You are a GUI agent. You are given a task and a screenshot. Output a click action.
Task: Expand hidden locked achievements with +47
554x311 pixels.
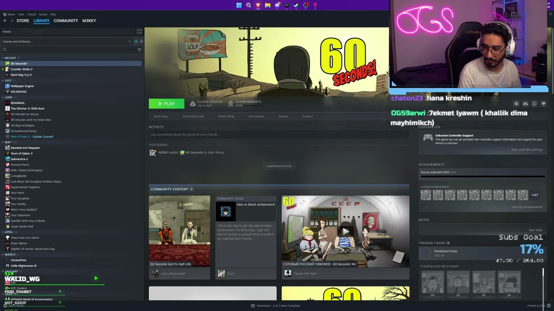point(535,195)
